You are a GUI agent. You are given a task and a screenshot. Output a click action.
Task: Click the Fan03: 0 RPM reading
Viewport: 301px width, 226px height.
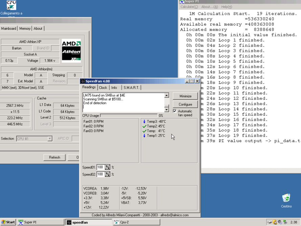click(x=93, y=131)
